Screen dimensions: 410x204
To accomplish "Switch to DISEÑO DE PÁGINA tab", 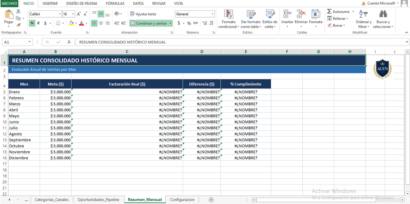I will [x=82, y=3].
